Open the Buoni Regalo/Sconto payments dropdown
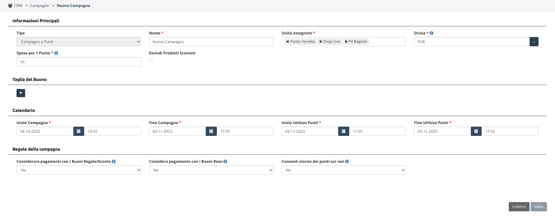555x218 pixels. [x=79, y=170]
